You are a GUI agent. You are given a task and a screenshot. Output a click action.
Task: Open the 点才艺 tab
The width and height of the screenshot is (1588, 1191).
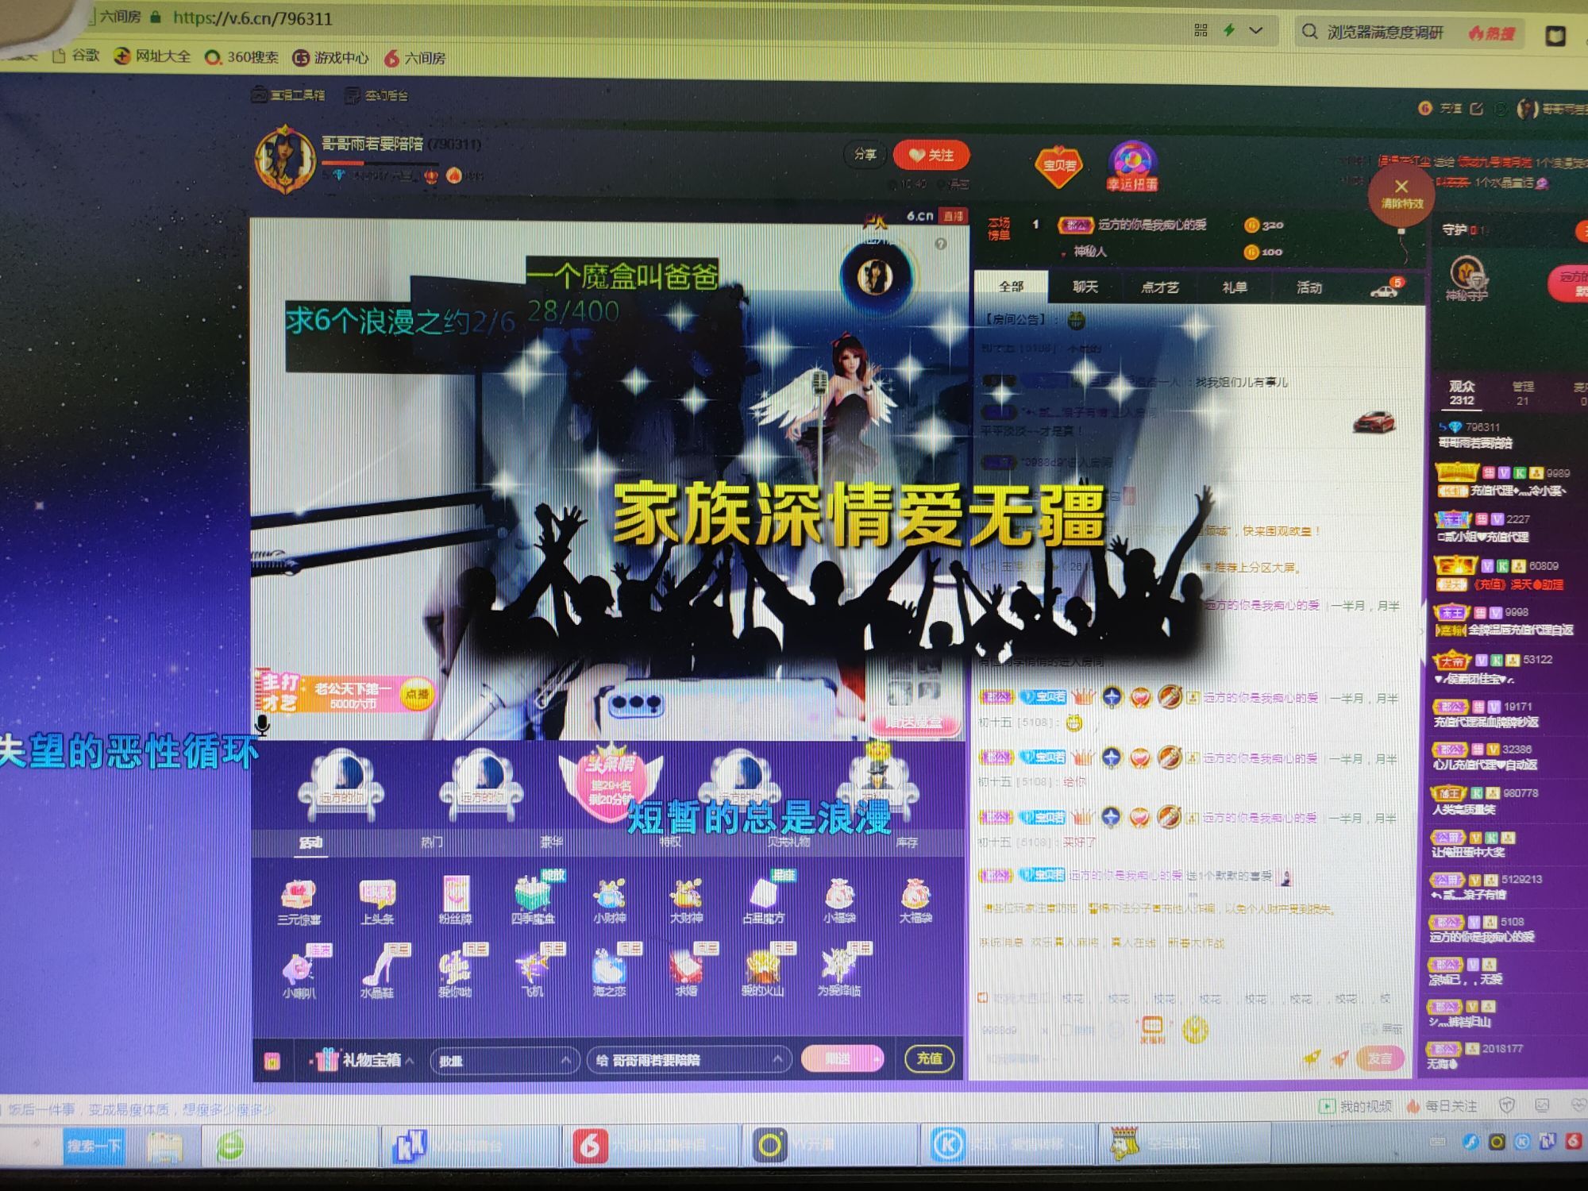tap(1159, 287)
